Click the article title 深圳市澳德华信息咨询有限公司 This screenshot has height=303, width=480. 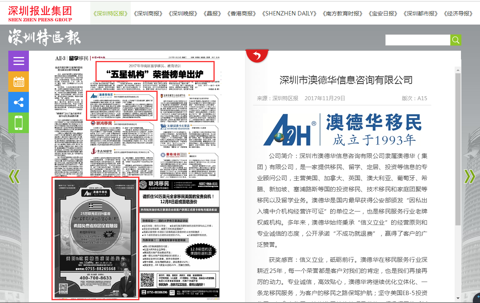click(346, 80)
